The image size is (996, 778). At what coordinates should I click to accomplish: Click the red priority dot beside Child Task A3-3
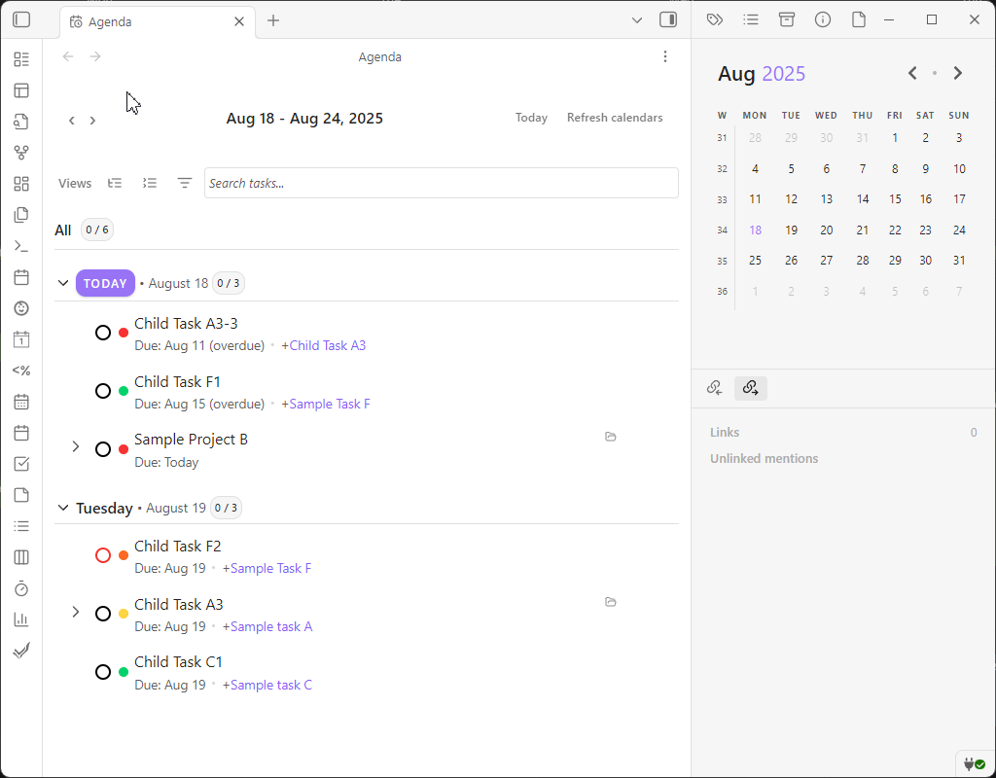pyautogui.click(x=124, y=332)
